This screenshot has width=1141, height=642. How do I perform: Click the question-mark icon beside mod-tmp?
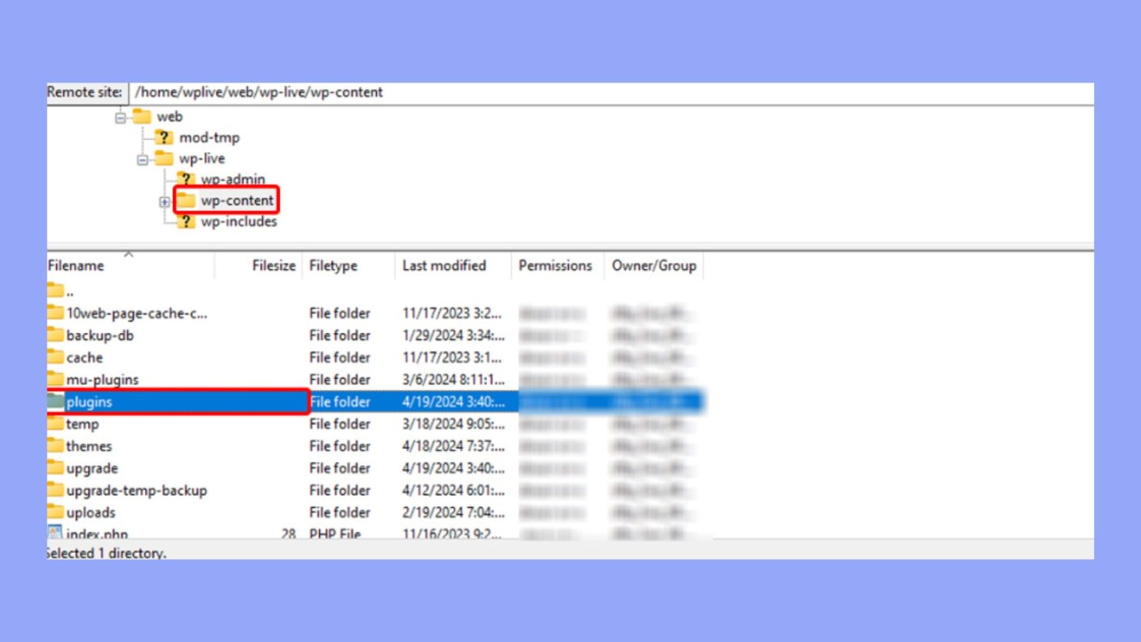pos(165,137)
